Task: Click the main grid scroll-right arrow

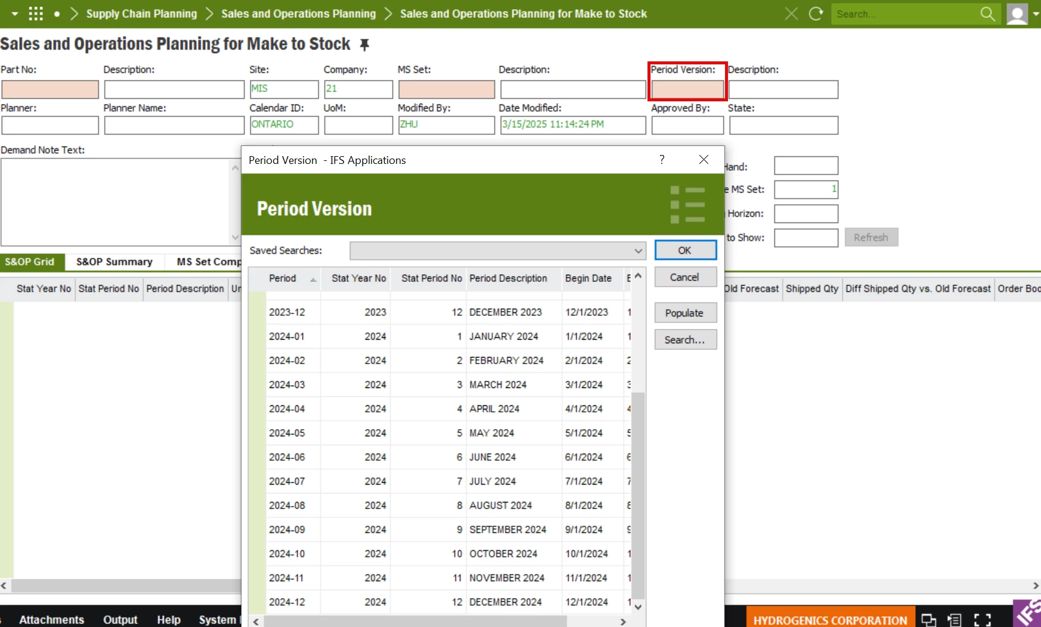Action: tap(1036, 586)
